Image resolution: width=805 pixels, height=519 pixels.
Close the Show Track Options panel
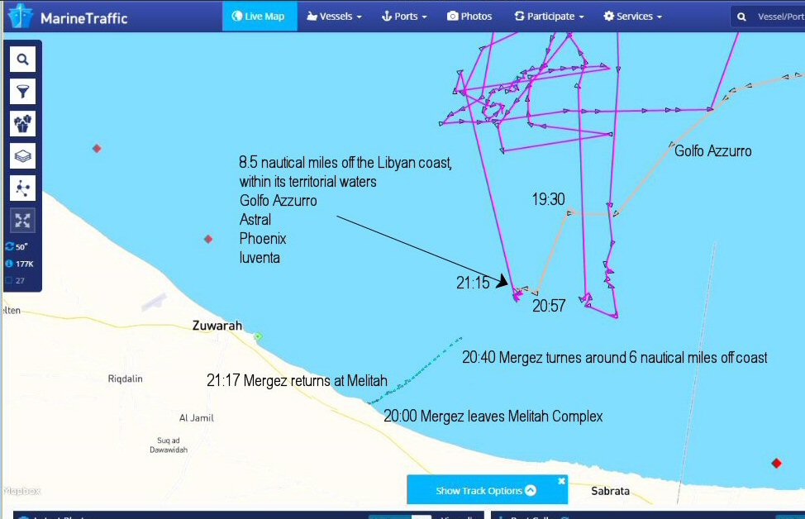pos(561,481)
